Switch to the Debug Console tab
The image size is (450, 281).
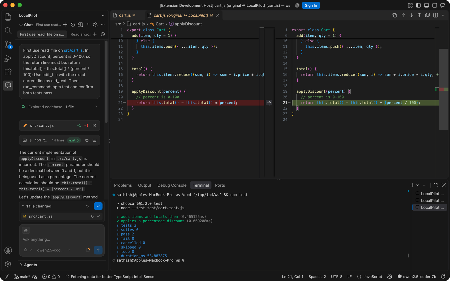(172, 185)
